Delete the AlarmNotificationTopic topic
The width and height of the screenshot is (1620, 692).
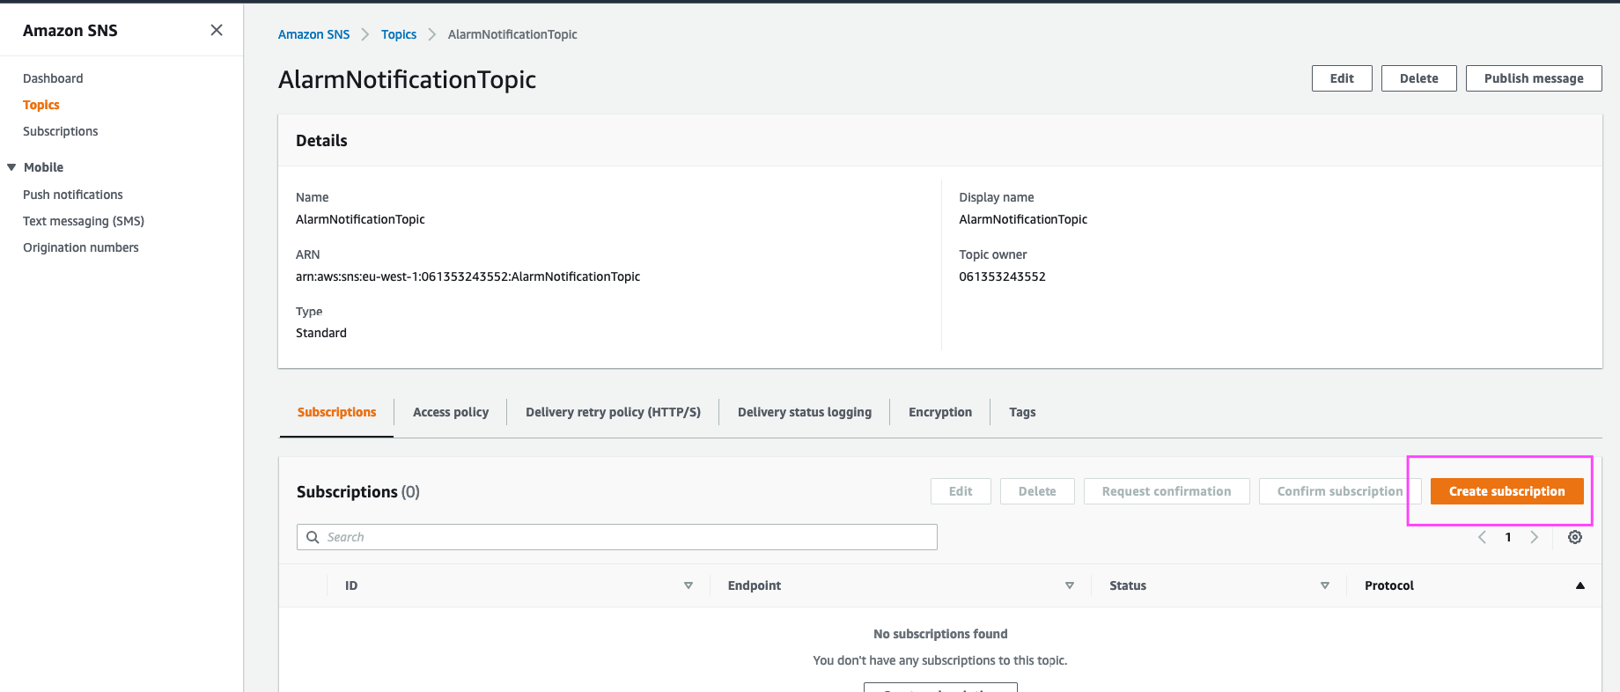(x=1418, y=78)
